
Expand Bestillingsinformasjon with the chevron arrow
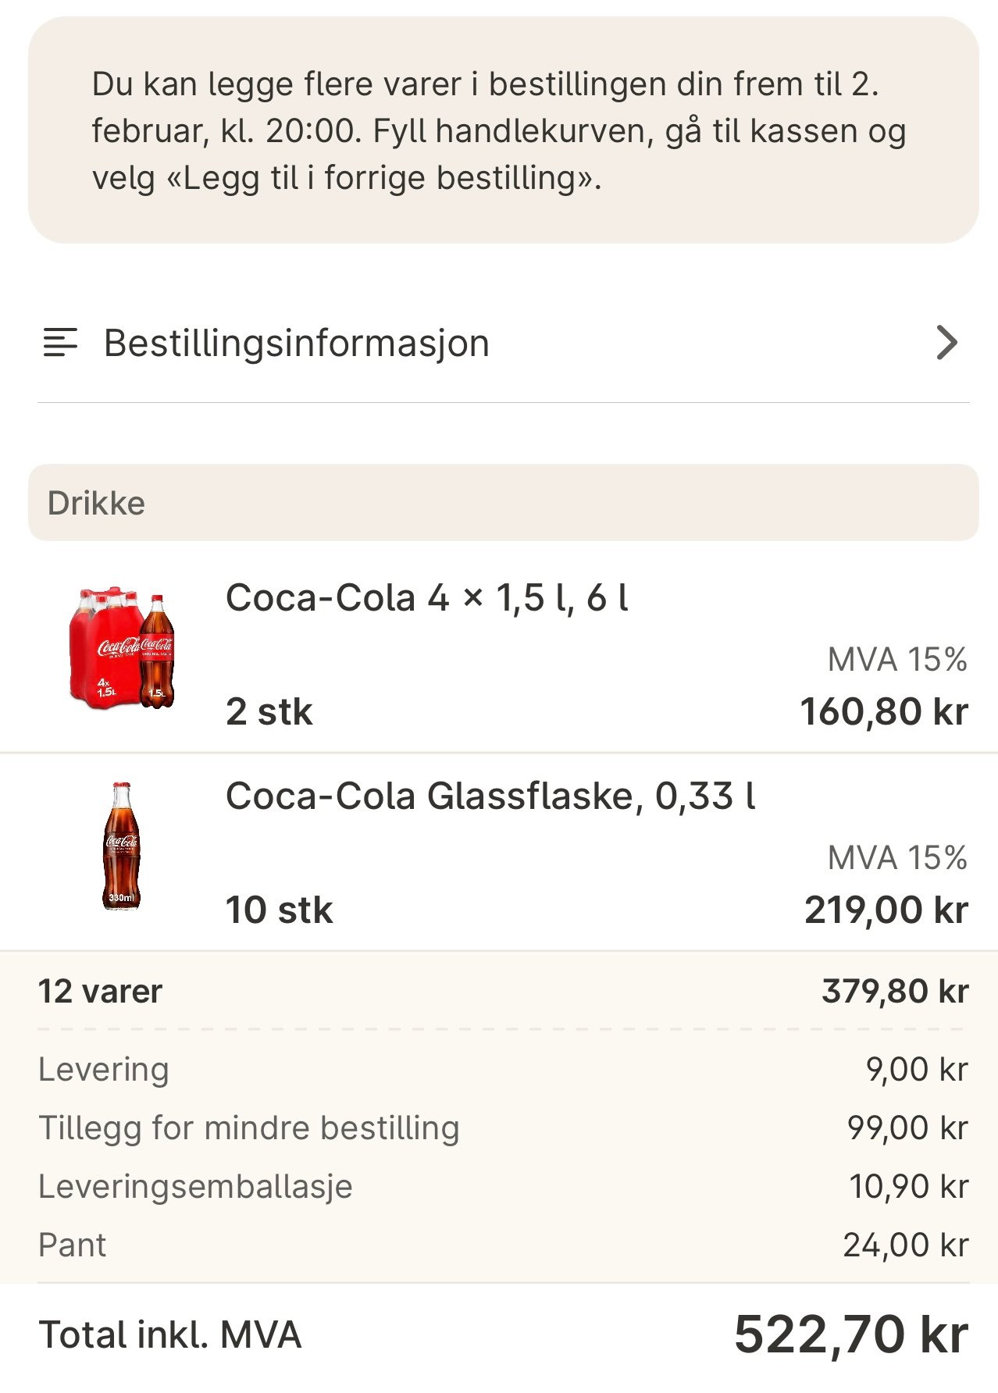(x=946, y=343)
